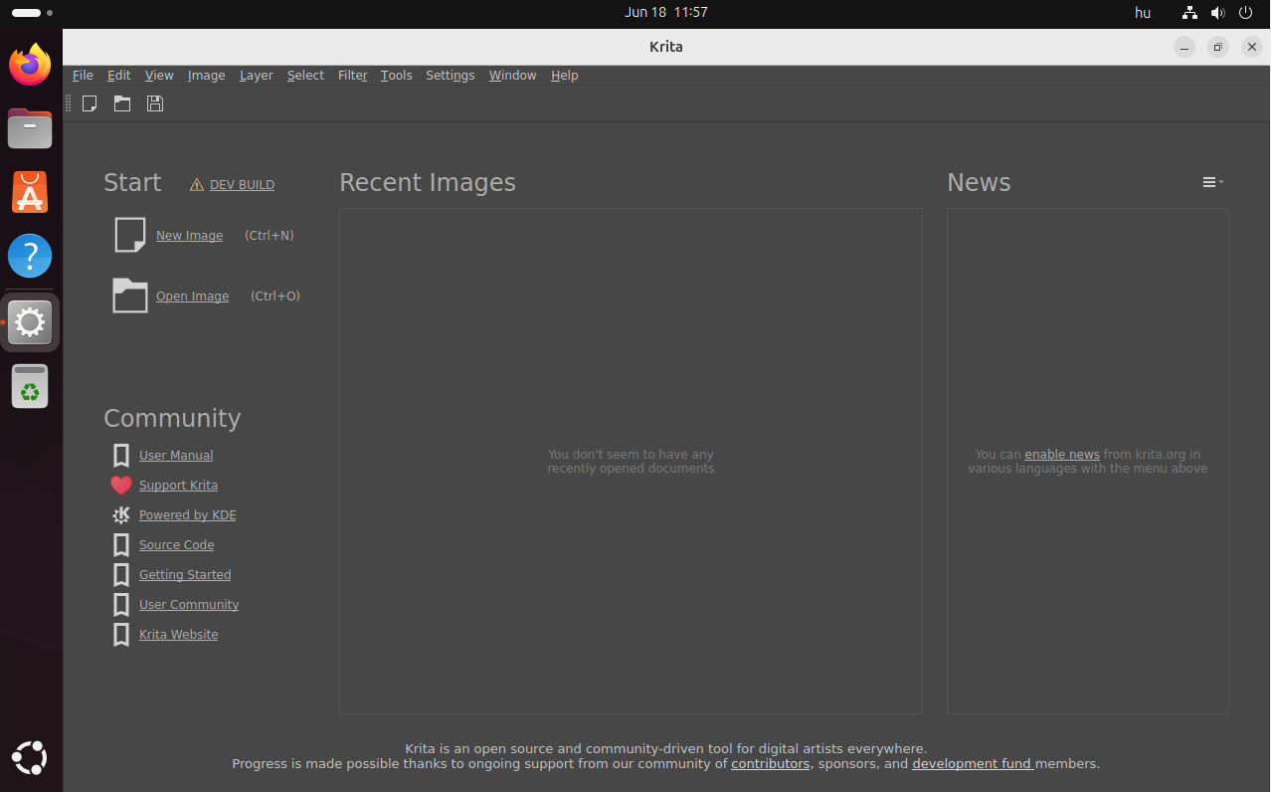Click the bookmark icon beside Krita Website
This screenshot has height=792, width=1271.
pyautogui.click(x=121, y=635)
